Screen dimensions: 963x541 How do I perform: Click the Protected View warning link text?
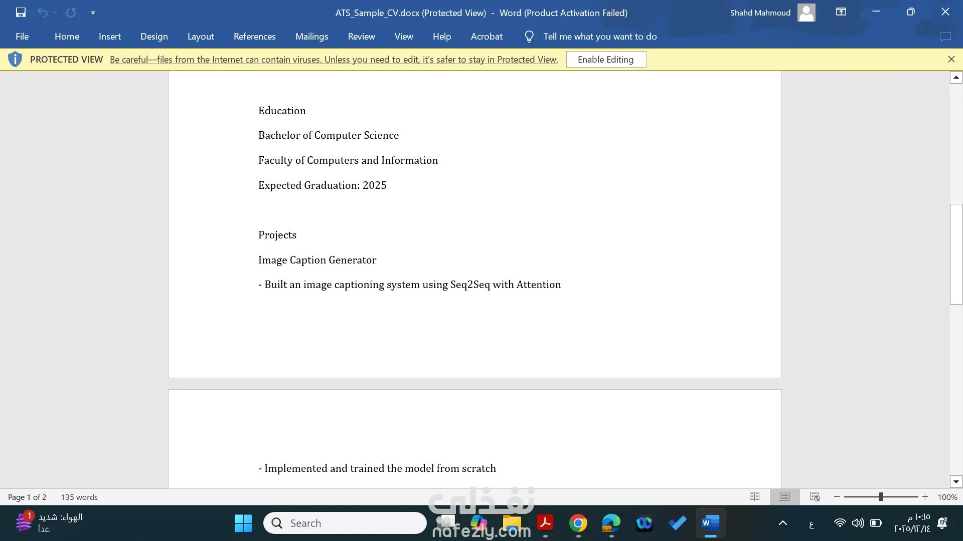334,59
